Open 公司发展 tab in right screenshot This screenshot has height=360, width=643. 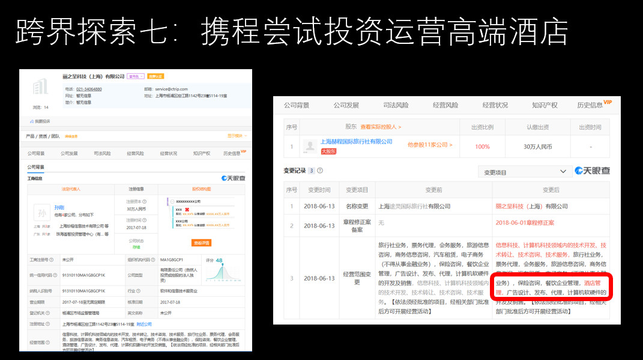pos(346,106)
